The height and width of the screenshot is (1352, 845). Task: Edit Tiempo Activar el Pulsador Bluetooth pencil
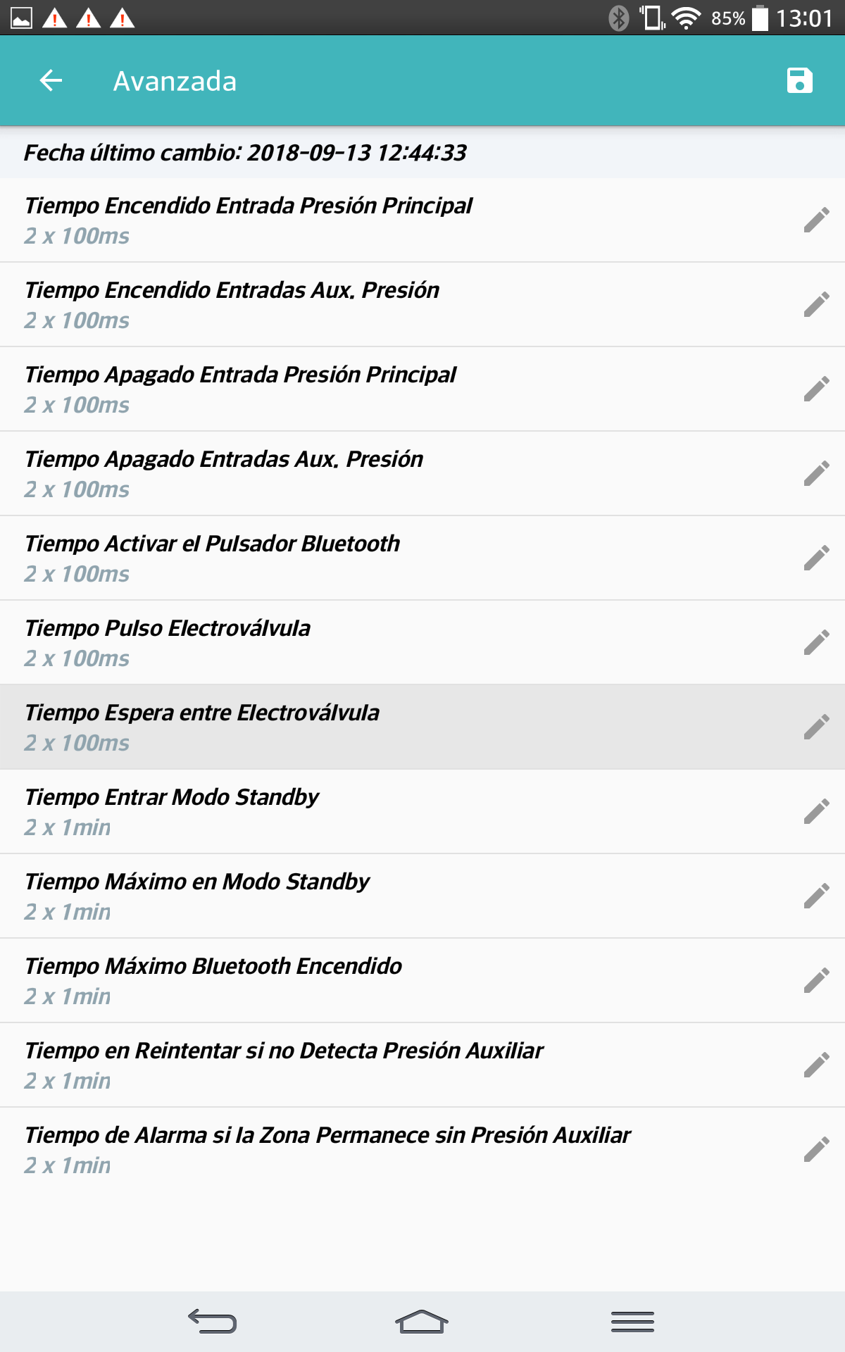coord(816,558)
